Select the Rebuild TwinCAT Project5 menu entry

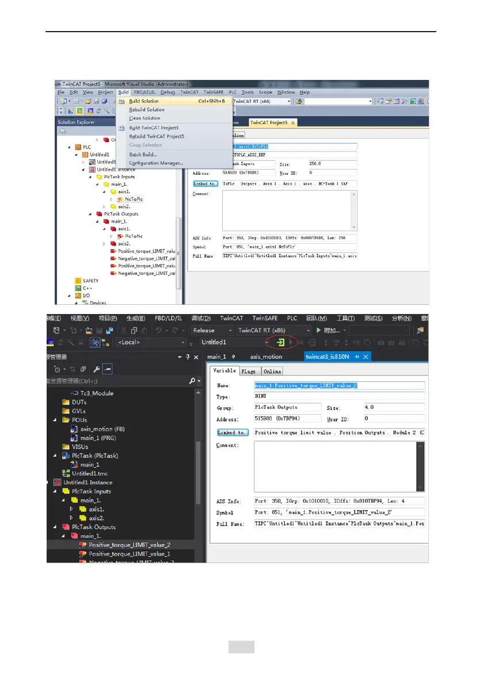click(157, 136)
